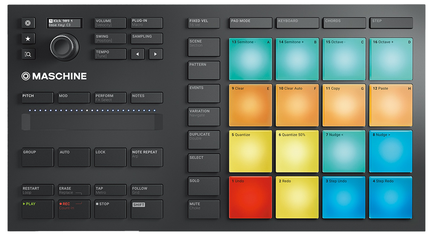This screenshot has width=433, height=236.
Task: Tap orange pad 10 Clear Auto
Action: point(297,105)
